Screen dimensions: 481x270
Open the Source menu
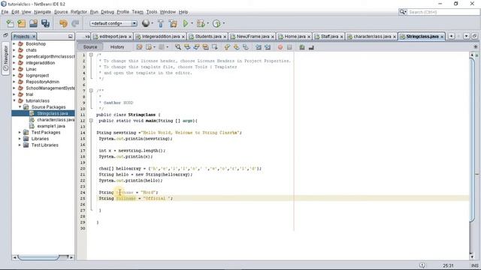coord(61,12)
